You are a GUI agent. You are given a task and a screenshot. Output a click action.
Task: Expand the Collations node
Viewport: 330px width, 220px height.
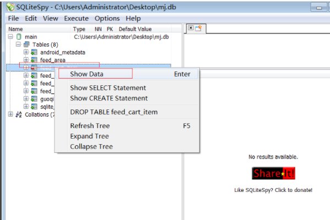tap(11, 114)
